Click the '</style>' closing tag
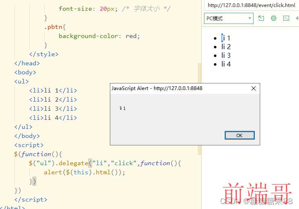Screen dimensions: 299x209 point(44,54)
